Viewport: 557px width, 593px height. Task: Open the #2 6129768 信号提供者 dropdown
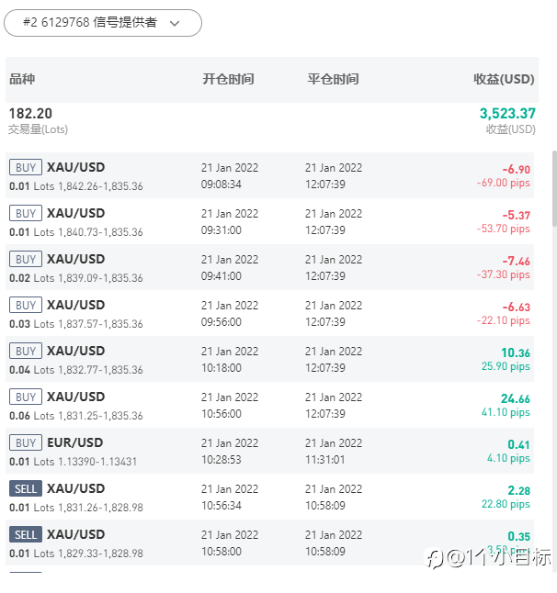[103, 23]
